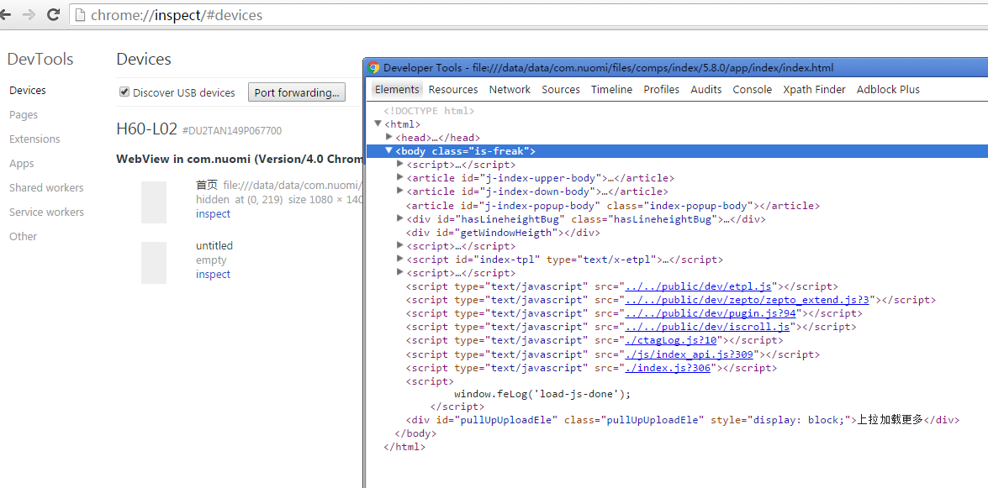This screenshot has width=988, height=488.
Task: Click the 首页 page thumbnail placeholder
Action: tap(153, 202)
